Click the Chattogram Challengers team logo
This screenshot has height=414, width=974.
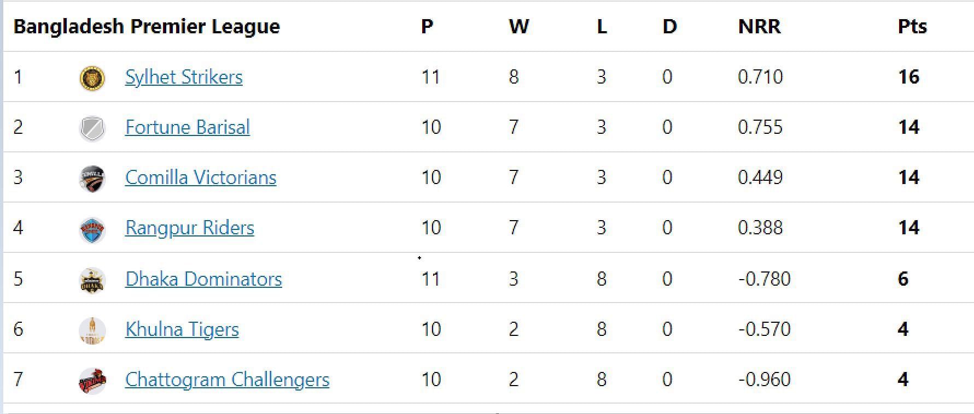[x=92, y=381]
